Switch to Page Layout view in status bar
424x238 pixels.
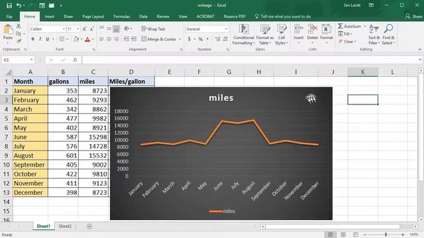(343, 235)
